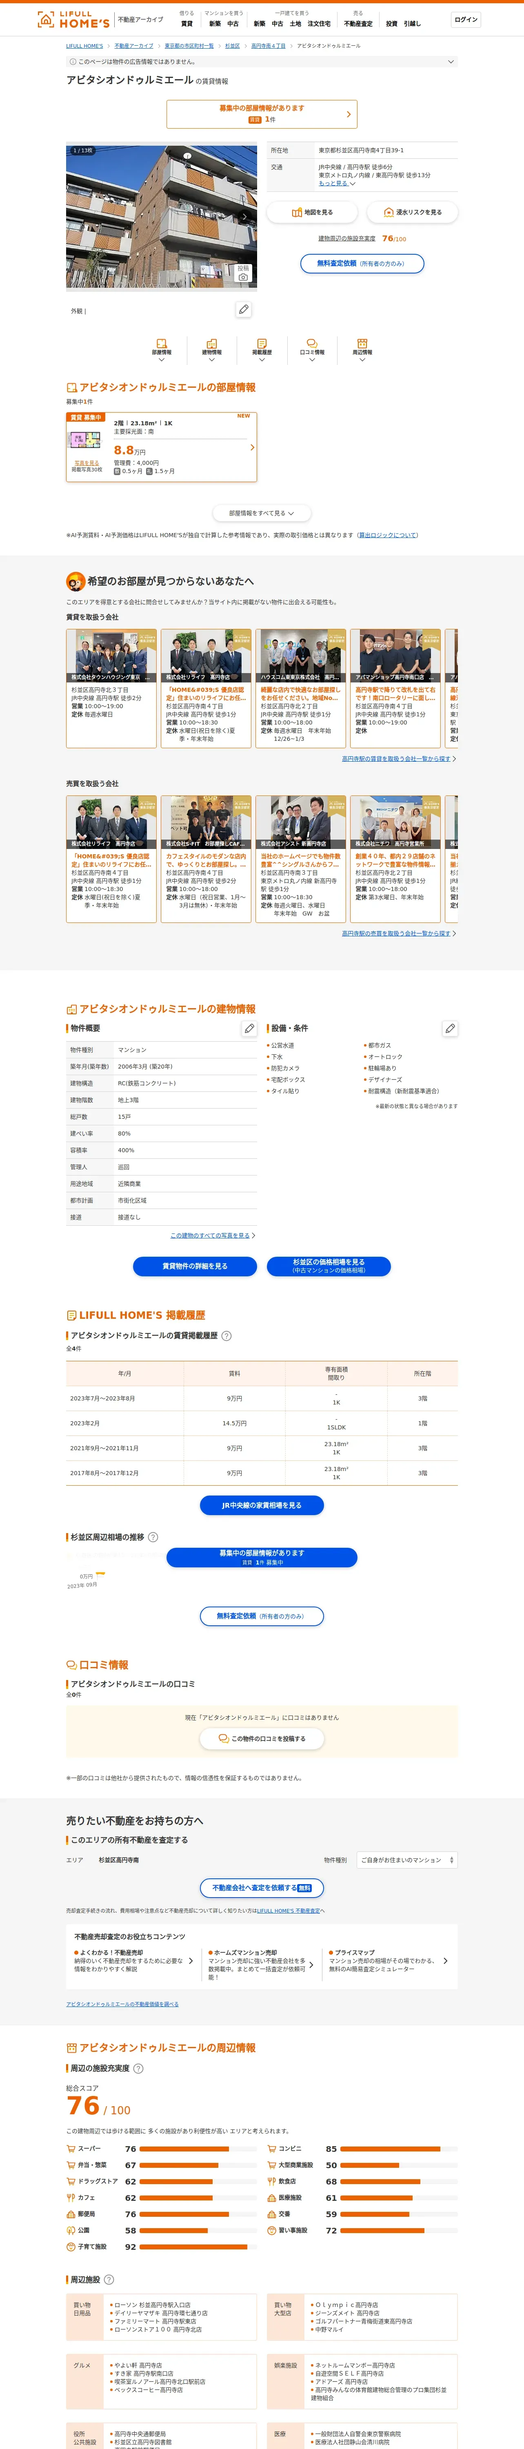Open the 株式会社アシスト sales company card
The height and width of the screenshot is (2449, 524).
click(300, 860)
